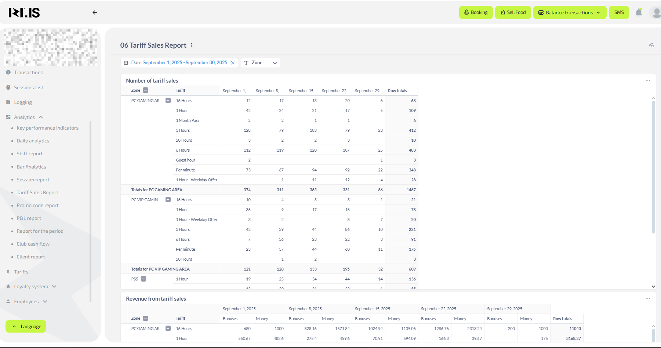
Task: Collapse the PC VIP GAMING zone rows
Action: [168, 200]
